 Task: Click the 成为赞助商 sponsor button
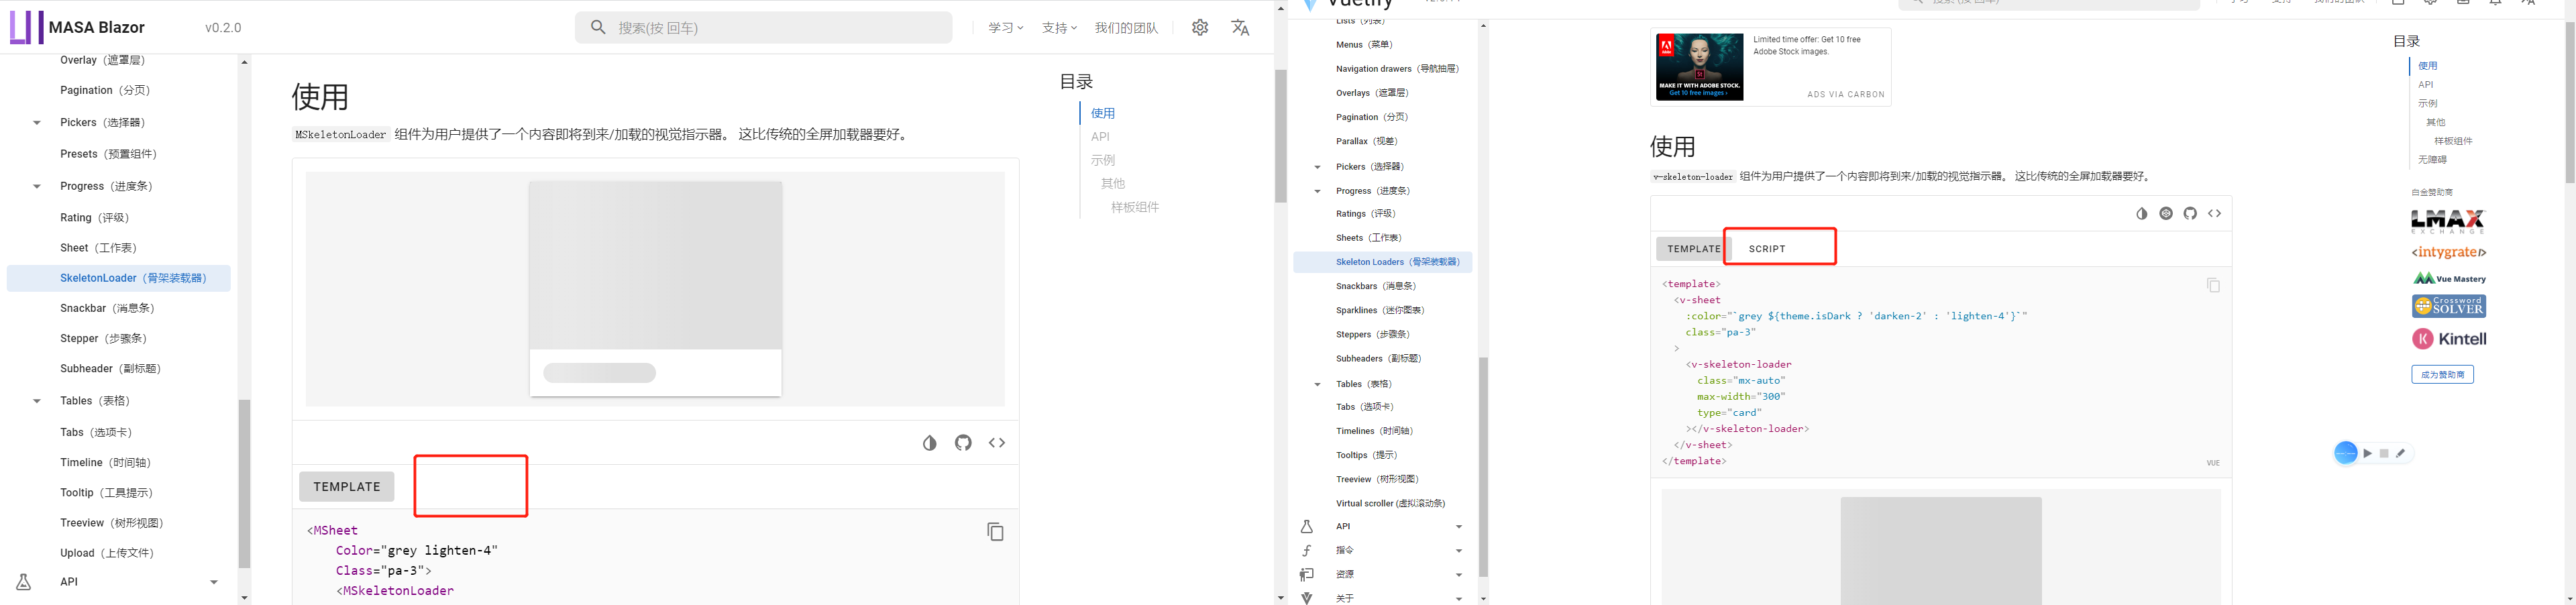coord(2444,373)
